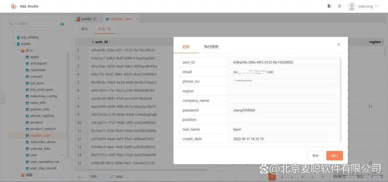Select the register_user table in tree
The width and height of the screenshot is (388, 182).
coord(40,136)
